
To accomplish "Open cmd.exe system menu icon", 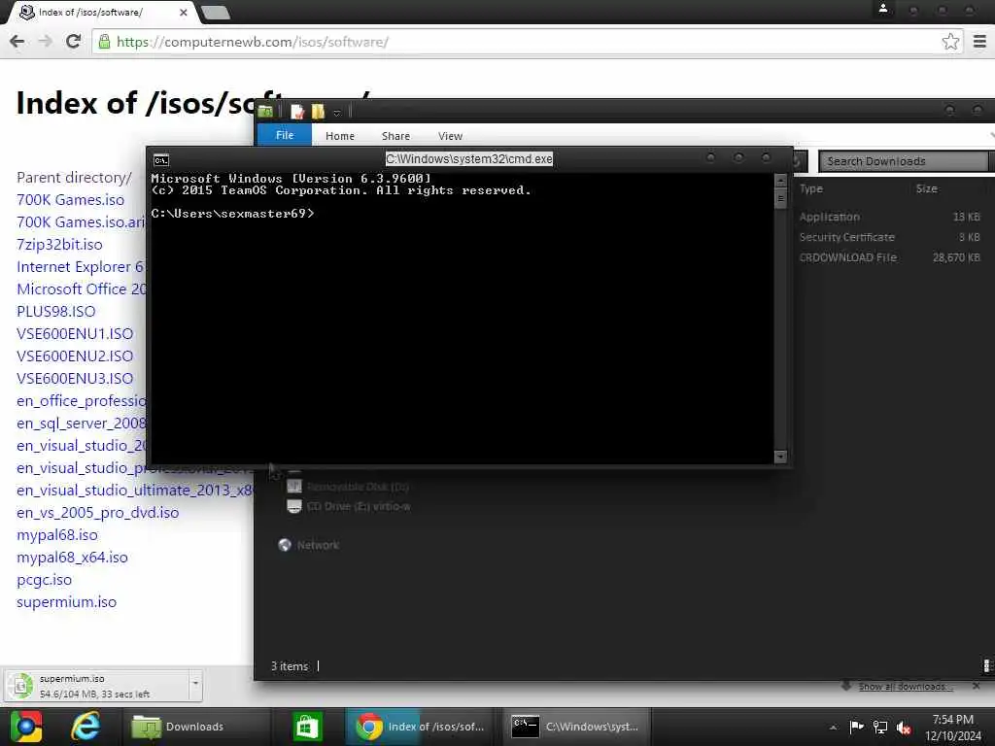I will coord(161,160).
